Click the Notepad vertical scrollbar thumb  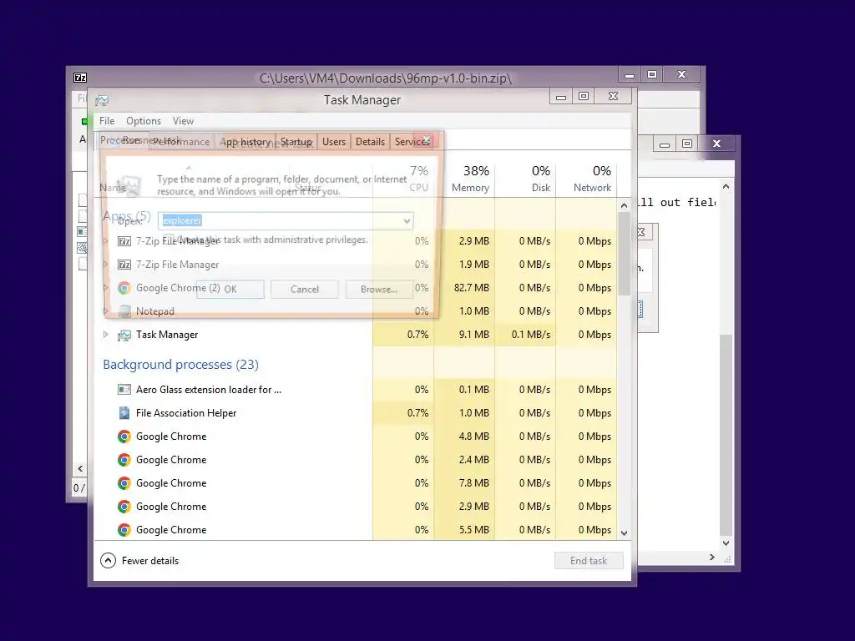(x=726, y=435)
